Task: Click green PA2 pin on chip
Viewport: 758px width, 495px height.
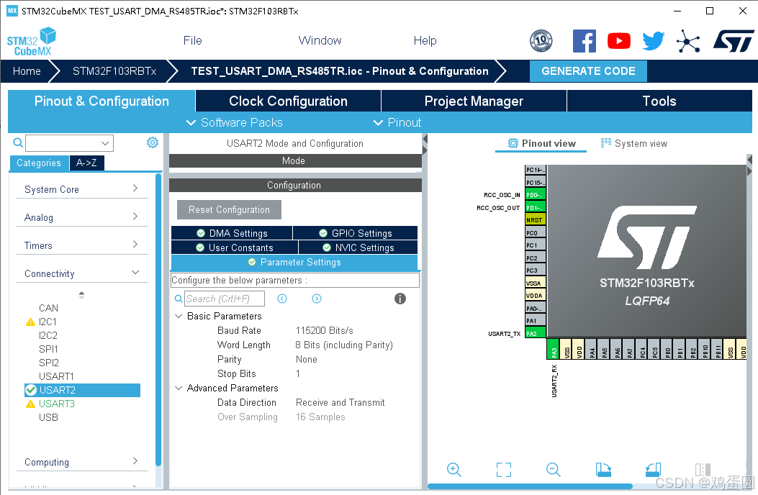Action: [536, 333]
